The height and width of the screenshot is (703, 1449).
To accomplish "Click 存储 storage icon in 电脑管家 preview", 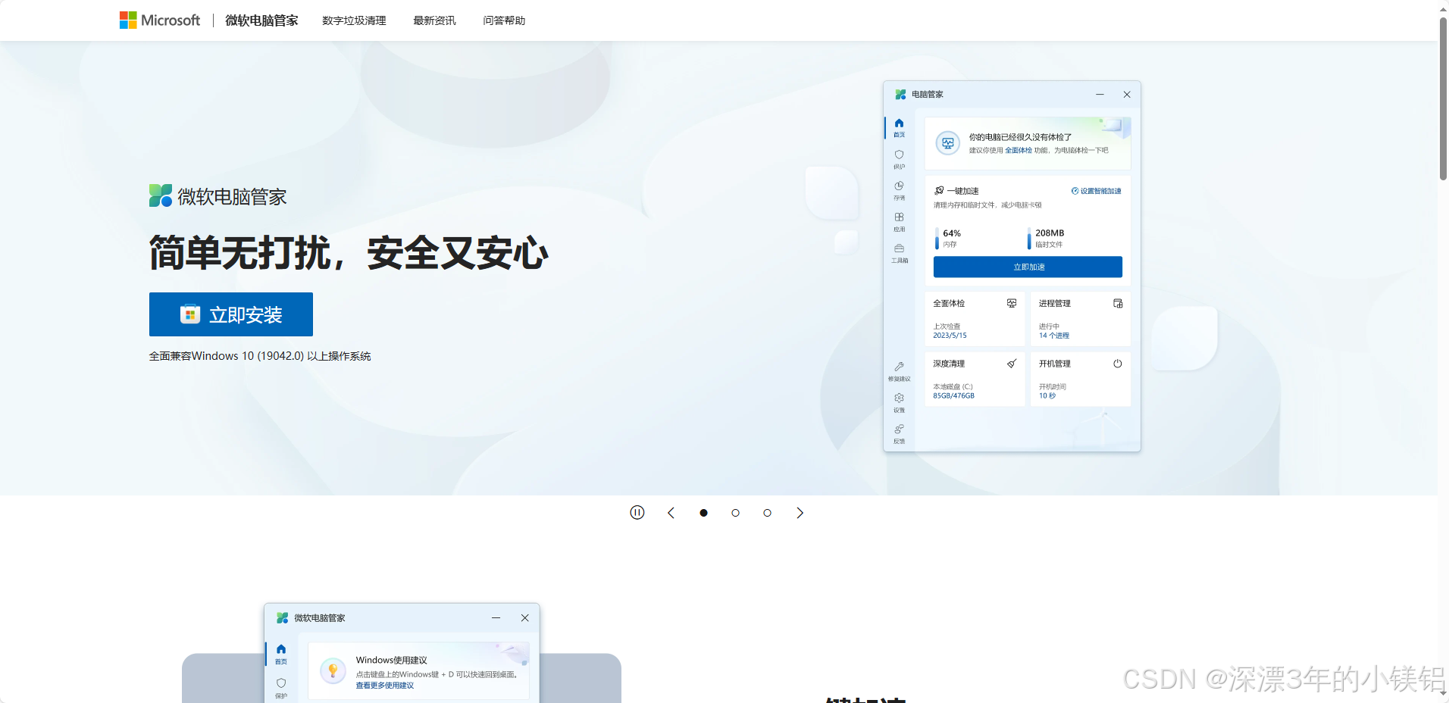I will (899, 186).
